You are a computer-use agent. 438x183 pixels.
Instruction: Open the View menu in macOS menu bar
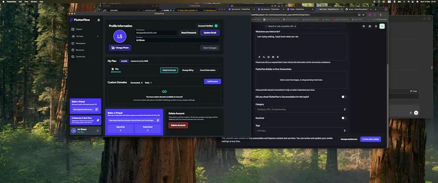coord(26,2)
